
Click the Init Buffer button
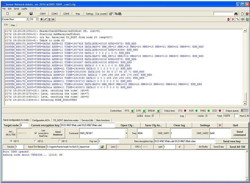203,147
